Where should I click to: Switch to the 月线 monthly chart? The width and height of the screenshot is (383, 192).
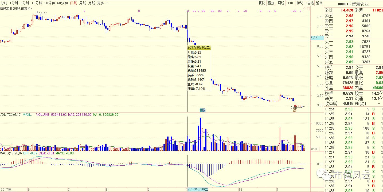pyautogui.click(x=92, y=3)
